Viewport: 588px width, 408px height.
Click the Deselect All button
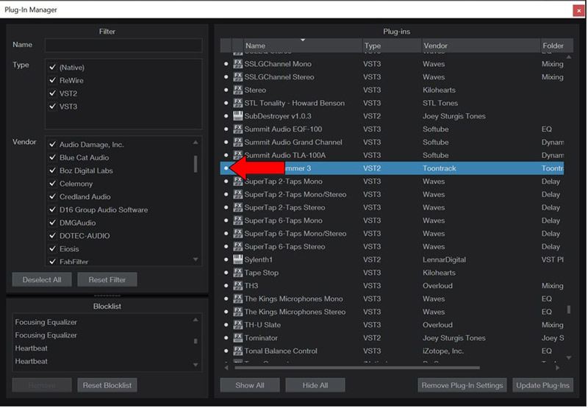[42, 280]
